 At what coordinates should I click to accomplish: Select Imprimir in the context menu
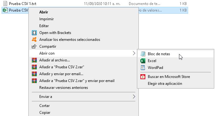(46, 19)
